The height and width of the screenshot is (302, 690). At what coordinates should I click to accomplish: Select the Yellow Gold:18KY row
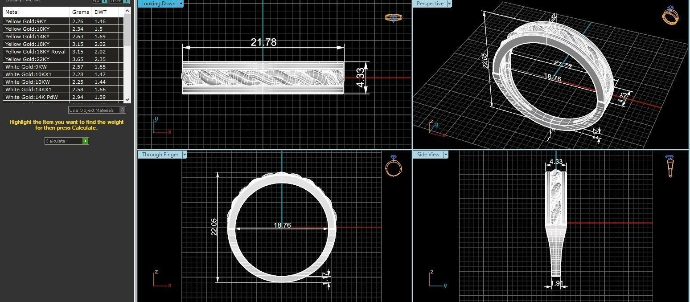point(63,44)
